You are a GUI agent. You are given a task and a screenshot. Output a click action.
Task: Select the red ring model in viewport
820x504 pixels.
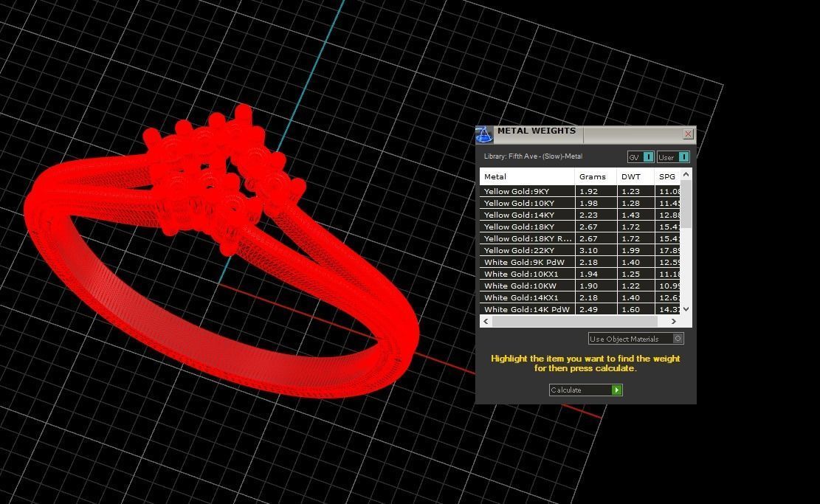click(220, 251)
